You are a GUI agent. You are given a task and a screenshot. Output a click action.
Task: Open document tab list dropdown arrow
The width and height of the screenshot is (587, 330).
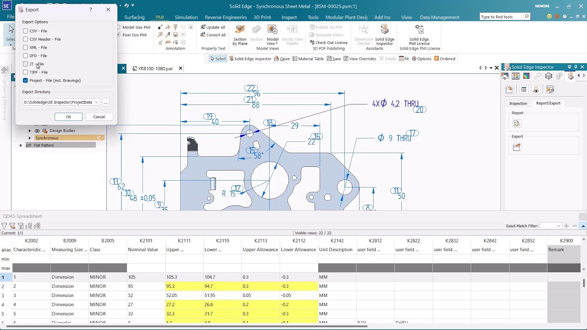coord(491,68)
